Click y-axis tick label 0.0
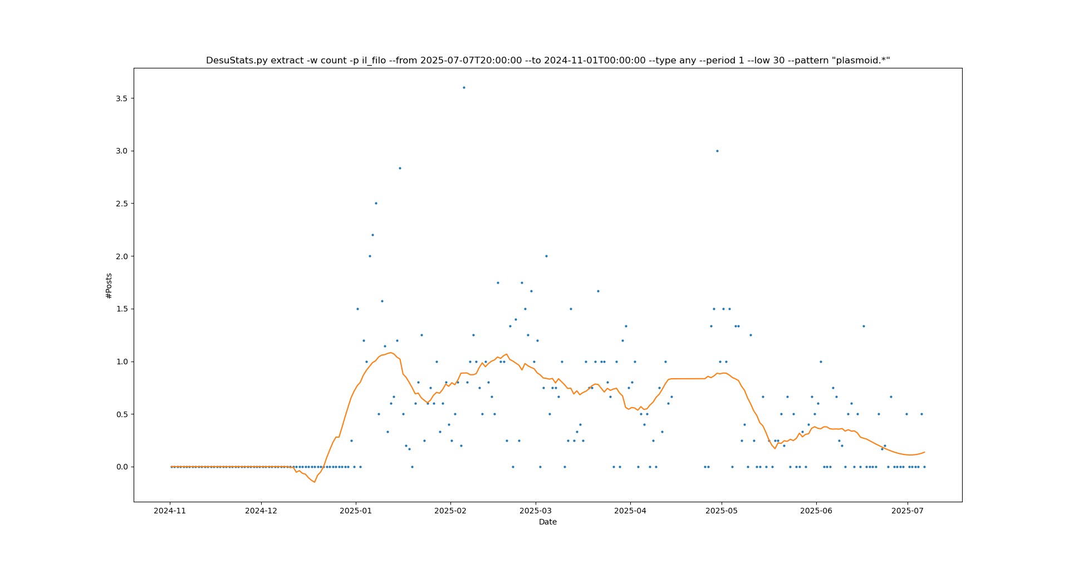Screen dimensions: 1069x564 [121, 467]
